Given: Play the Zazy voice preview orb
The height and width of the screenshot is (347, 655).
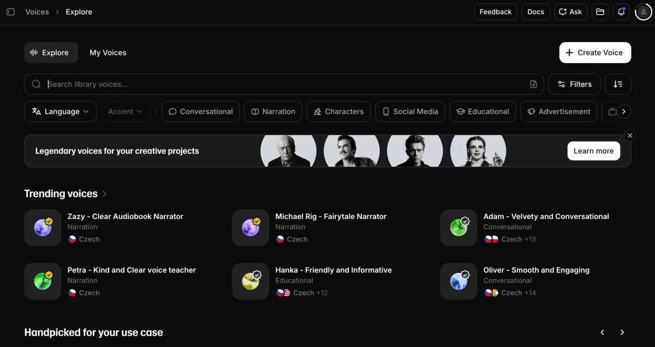Looking at the screenshot, I should pyautogui.click(x=43, y=228).
